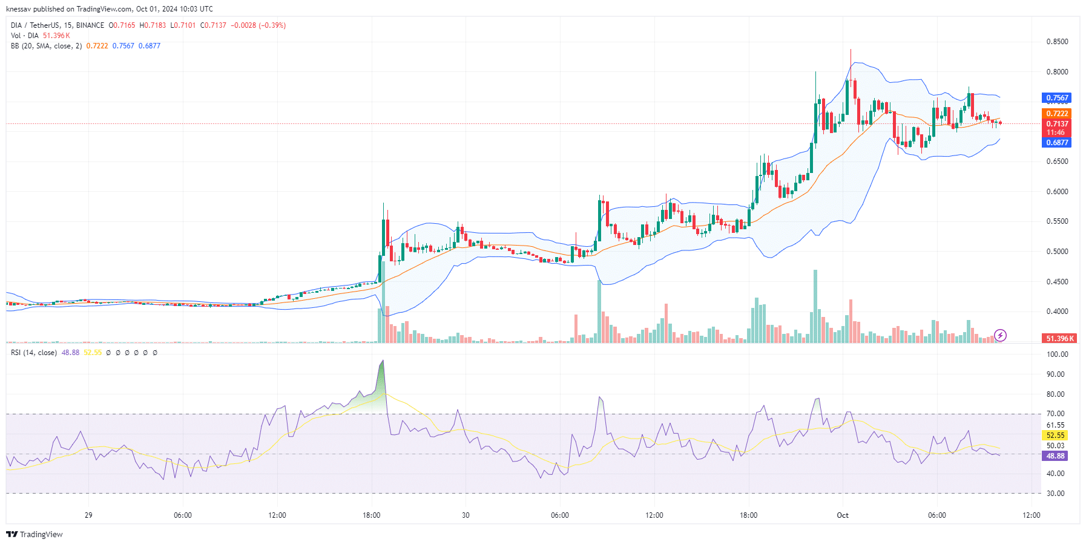Image resolution: width=1086 pixels, height=545 pixels.
Task: Click the Vol · DIA indicator label
Action: tap(25, 36)
